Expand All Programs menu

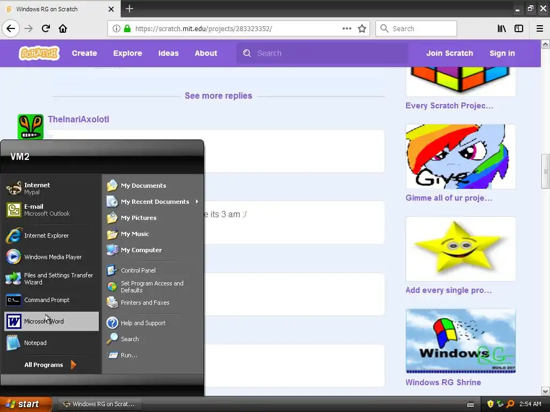(50, 365)
